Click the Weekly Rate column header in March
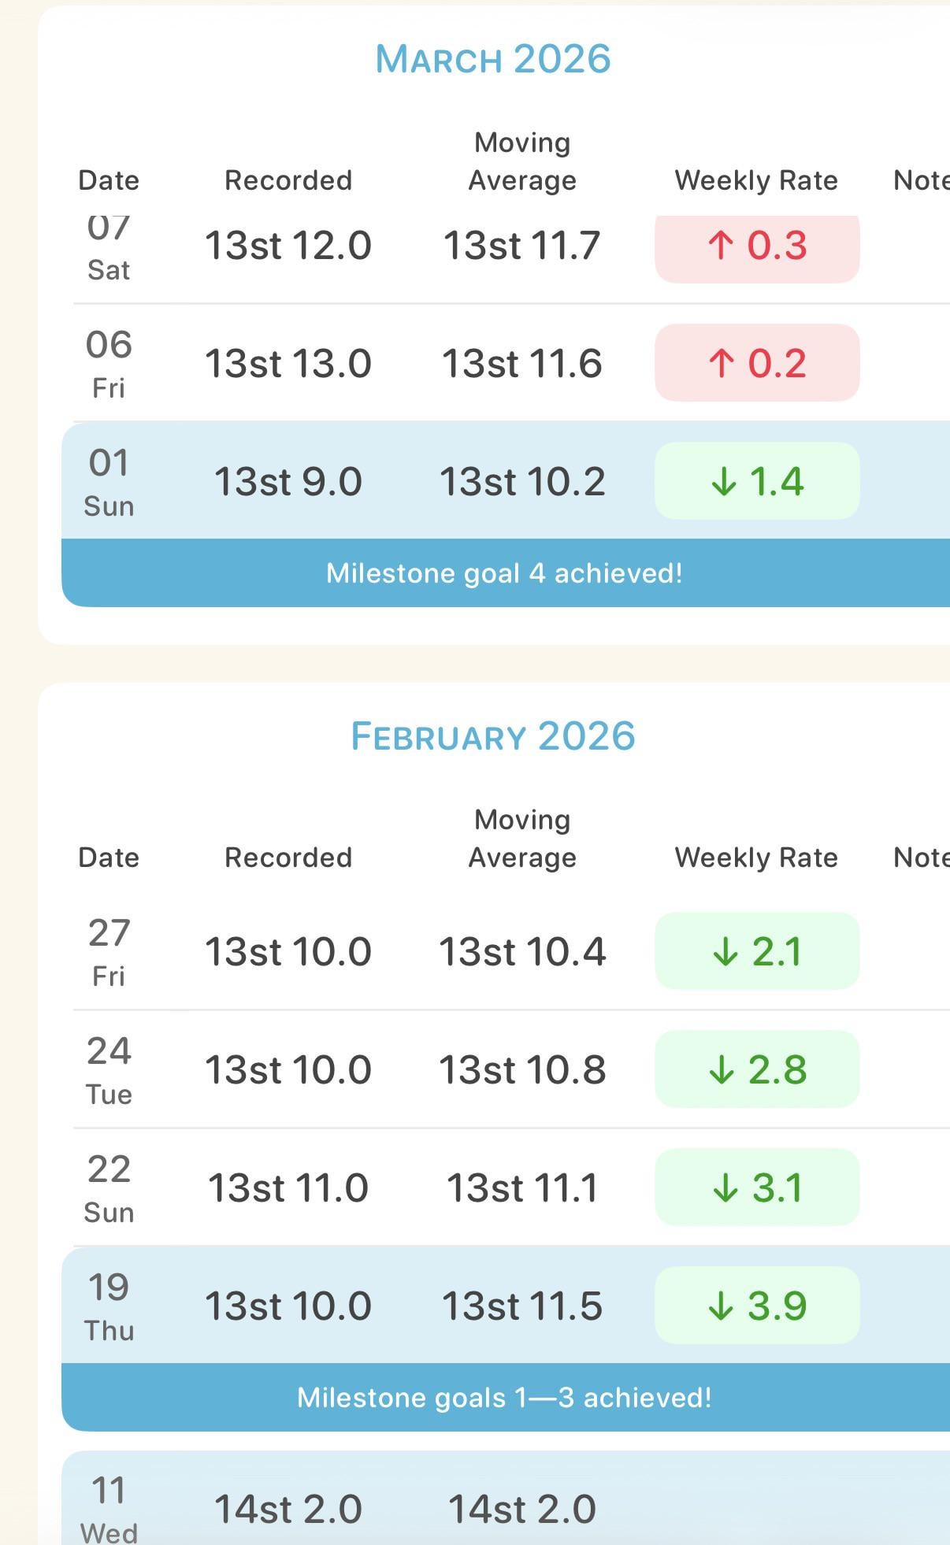Viewport: 950px width, 1545px height. click(756, 180)
